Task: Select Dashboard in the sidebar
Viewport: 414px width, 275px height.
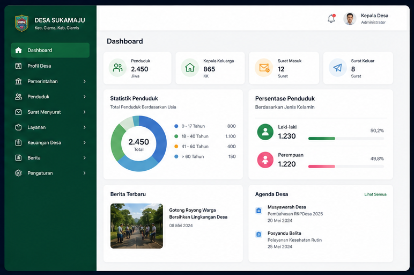Action: pyautogui.click(x=50, y=50)
